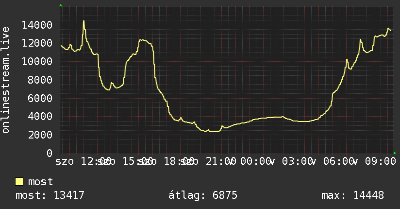
Task: Click the green arrow atop the y-axis
Action: click(x=61, y=5)
